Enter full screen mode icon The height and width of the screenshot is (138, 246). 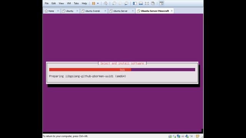click(147, 3)
